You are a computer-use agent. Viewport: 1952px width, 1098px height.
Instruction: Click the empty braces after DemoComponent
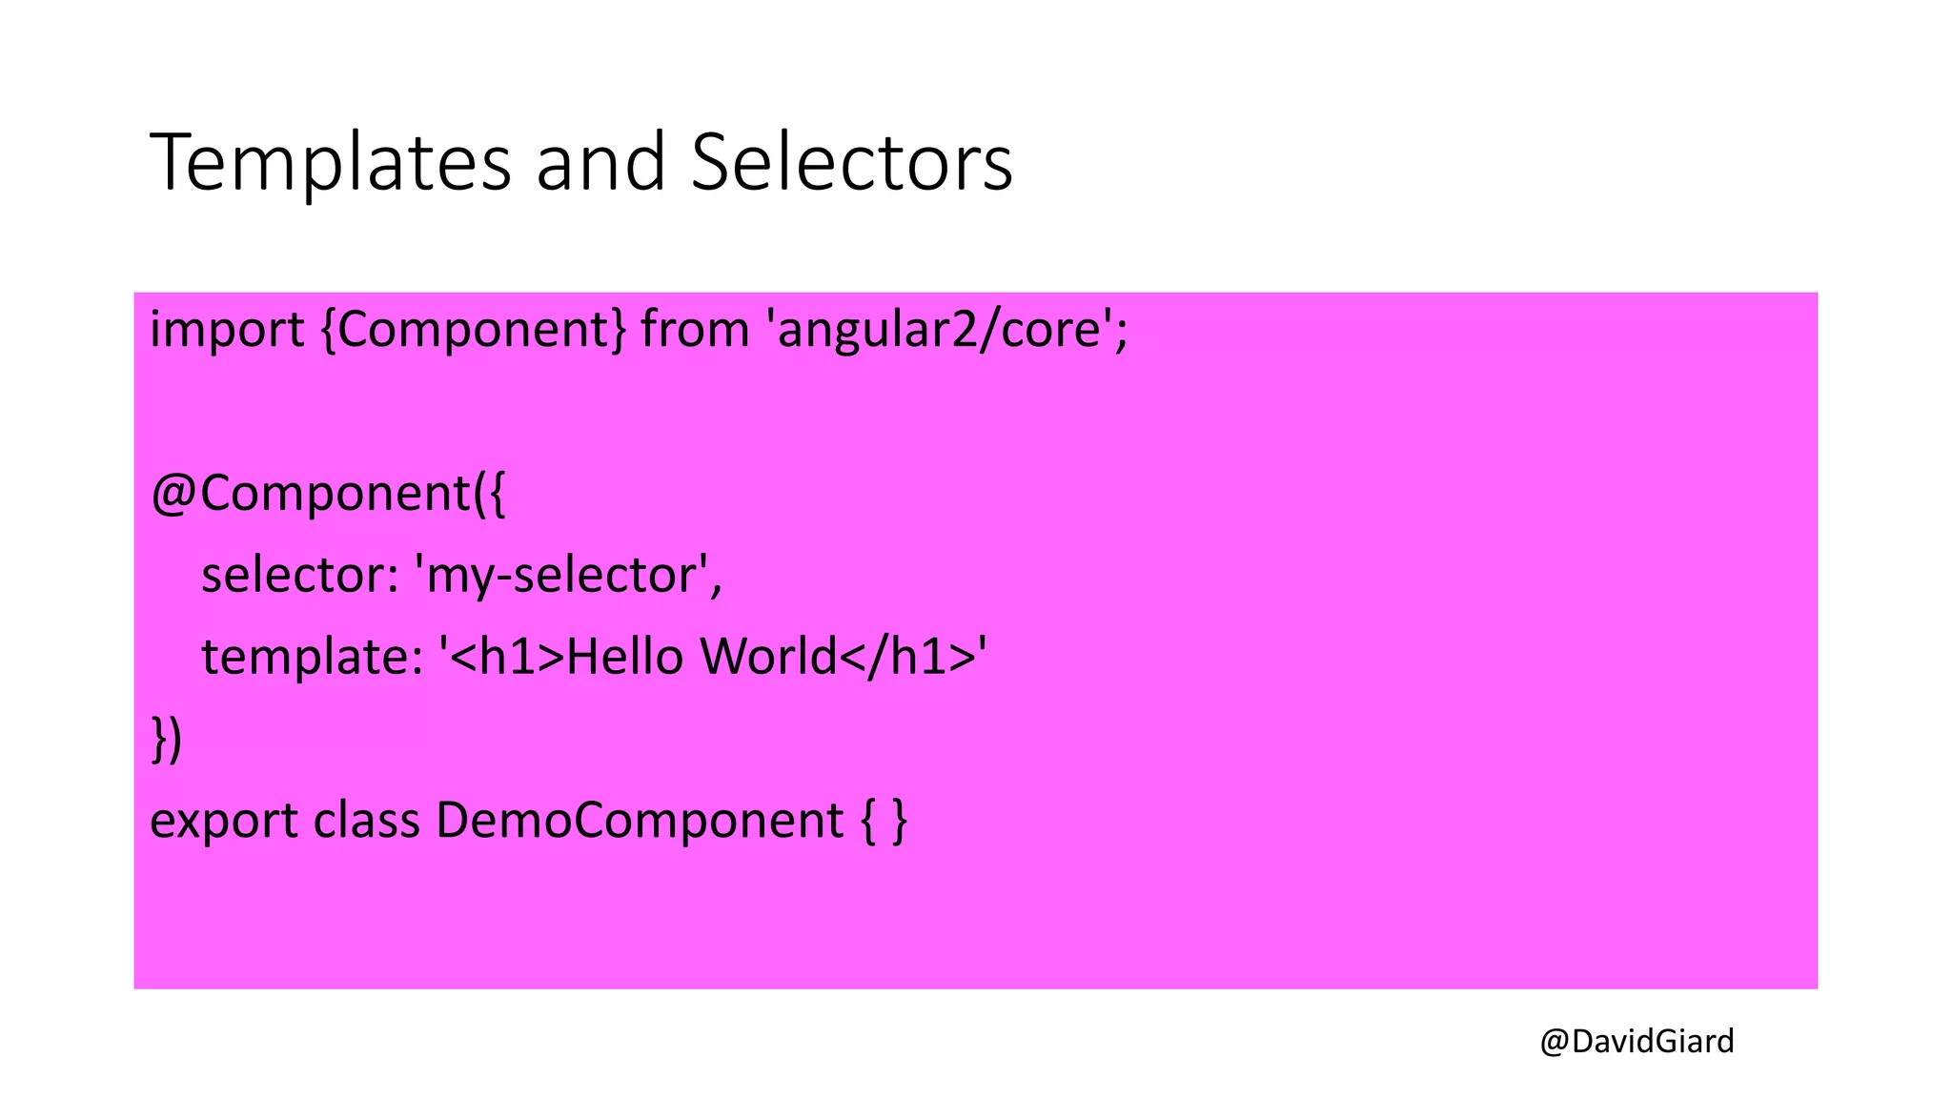pyautogui.click(x=884, y=821)
